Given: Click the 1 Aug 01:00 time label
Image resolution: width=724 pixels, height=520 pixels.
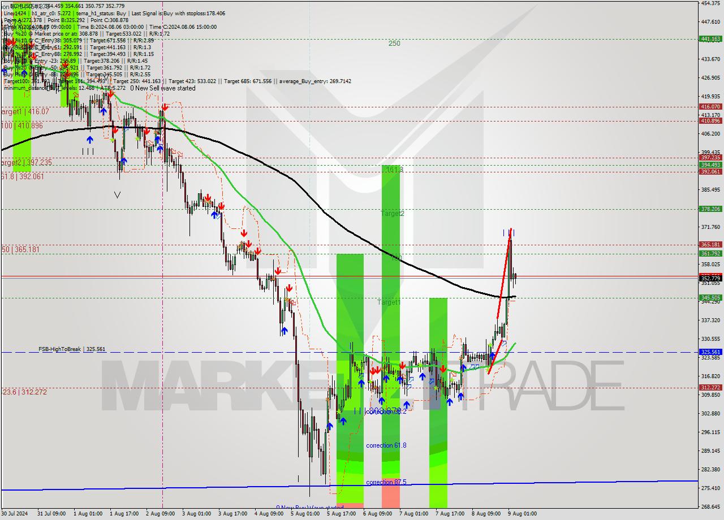Looking at the screenshot, I should tap(88, 514).
